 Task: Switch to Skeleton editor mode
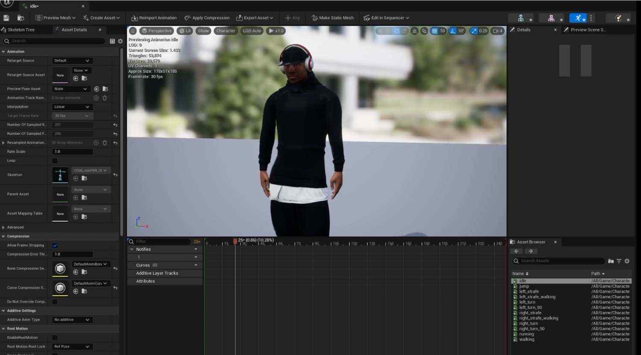(x=520, y=18)
